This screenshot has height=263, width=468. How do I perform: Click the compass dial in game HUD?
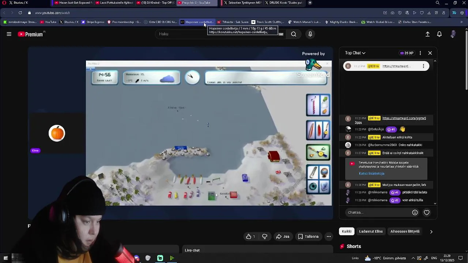tap(192, 77)
